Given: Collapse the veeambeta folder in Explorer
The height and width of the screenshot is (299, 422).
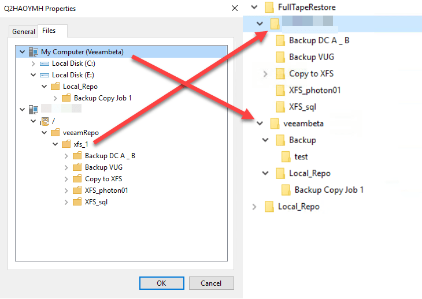Looking at the screenshot, I should tap(260, 124).
